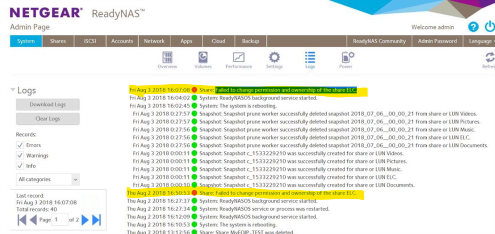Go to next page of log records

tap(85, 220)
